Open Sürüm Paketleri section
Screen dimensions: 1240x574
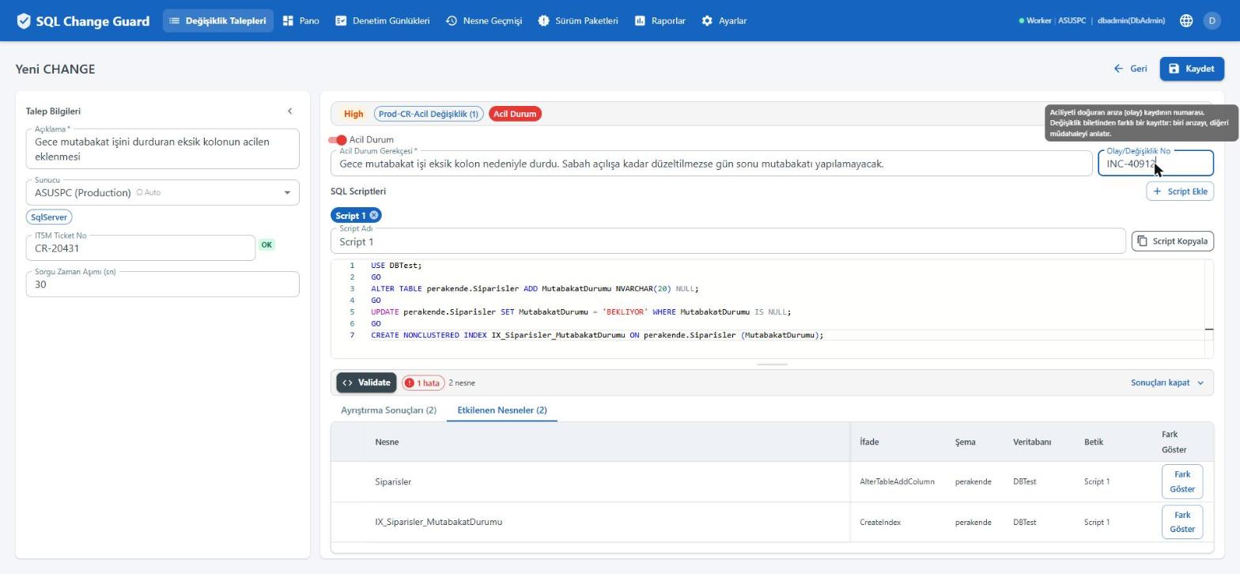(578, 21)
